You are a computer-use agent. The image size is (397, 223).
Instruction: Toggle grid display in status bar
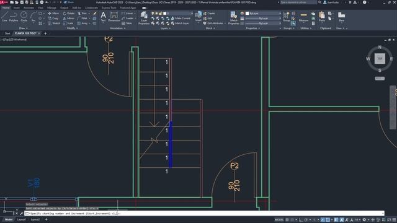[x=287, y=220]
